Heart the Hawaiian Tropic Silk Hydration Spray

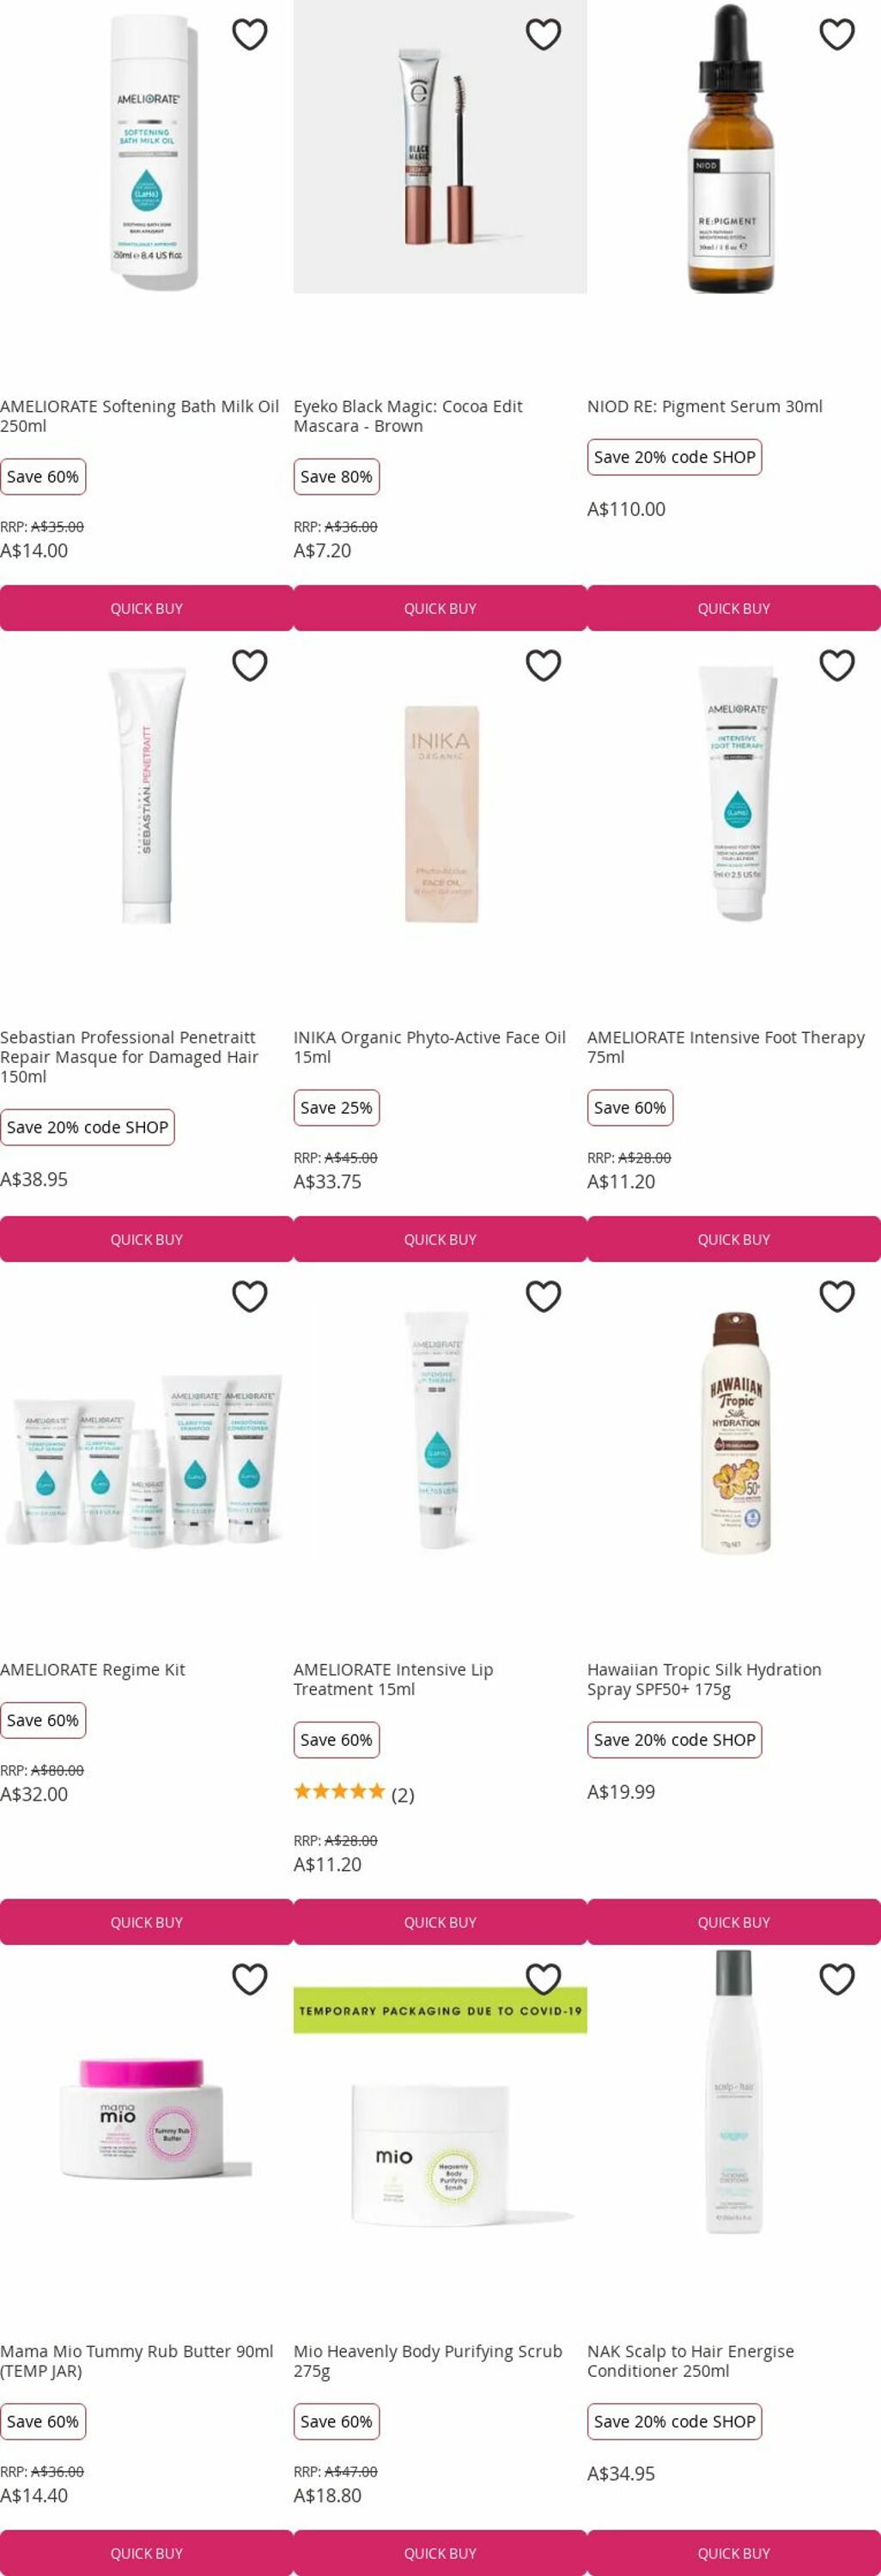837,1296
